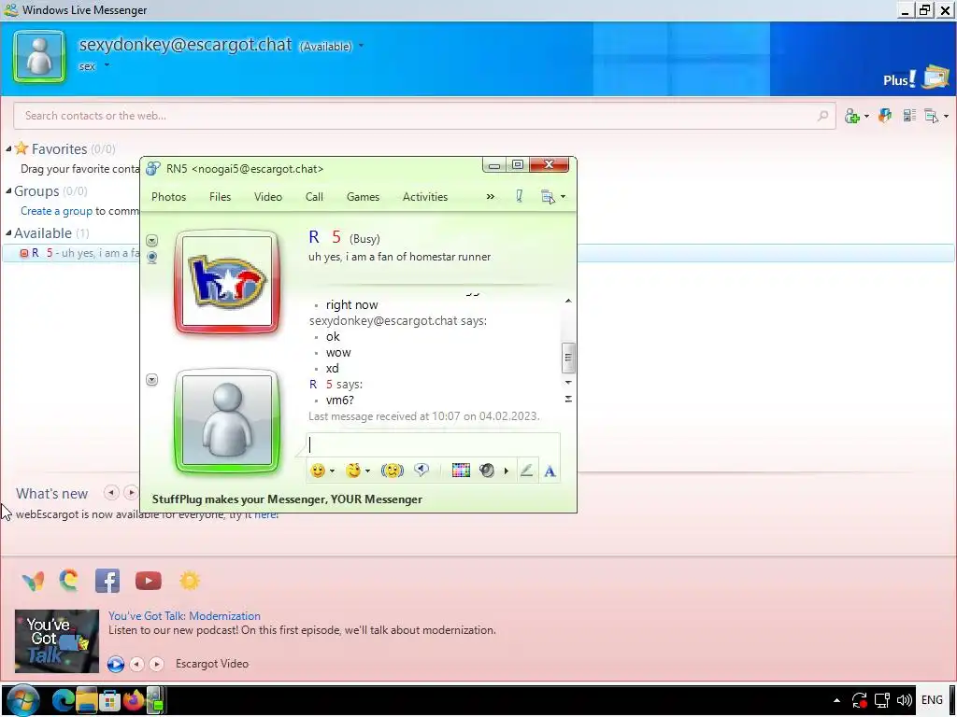Click the YouTube icon in bottom bar
The height and width of the screenshot is (717, 957).
point(149,581)
